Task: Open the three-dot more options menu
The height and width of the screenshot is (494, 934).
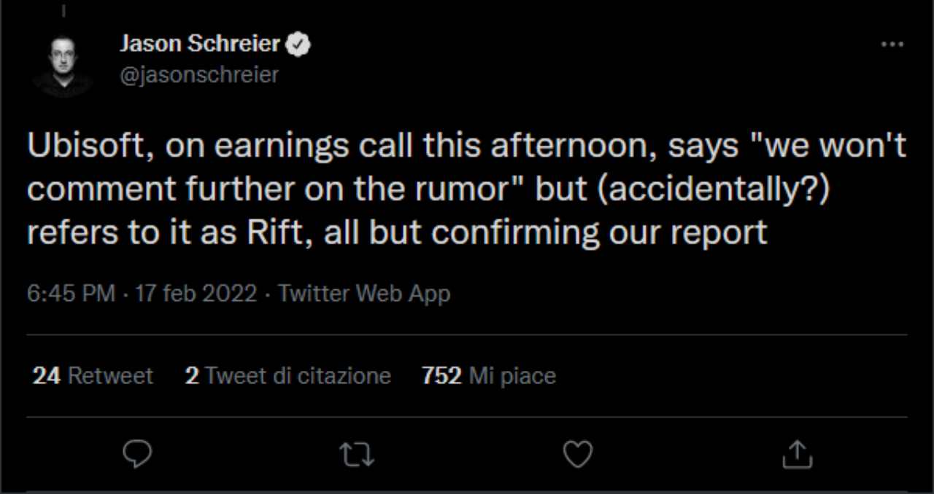Action: (x=892, y=44)
